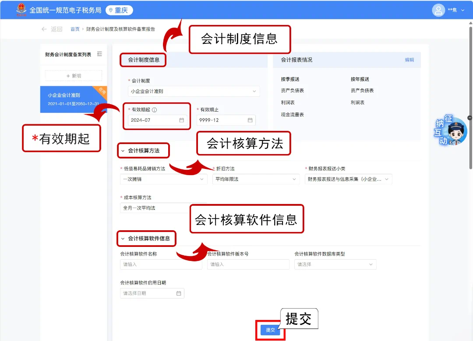Screen dimensions: 473x341
Task: Click the 会计核算软件版本号 input field
Action: pos(248,264)
